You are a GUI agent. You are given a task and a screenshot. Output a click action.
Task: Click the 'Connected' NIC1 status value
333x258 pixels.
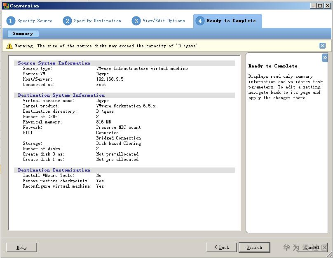108,133
